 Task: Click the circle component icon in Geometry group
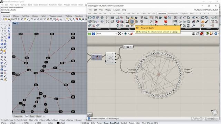tap(90, 18)
